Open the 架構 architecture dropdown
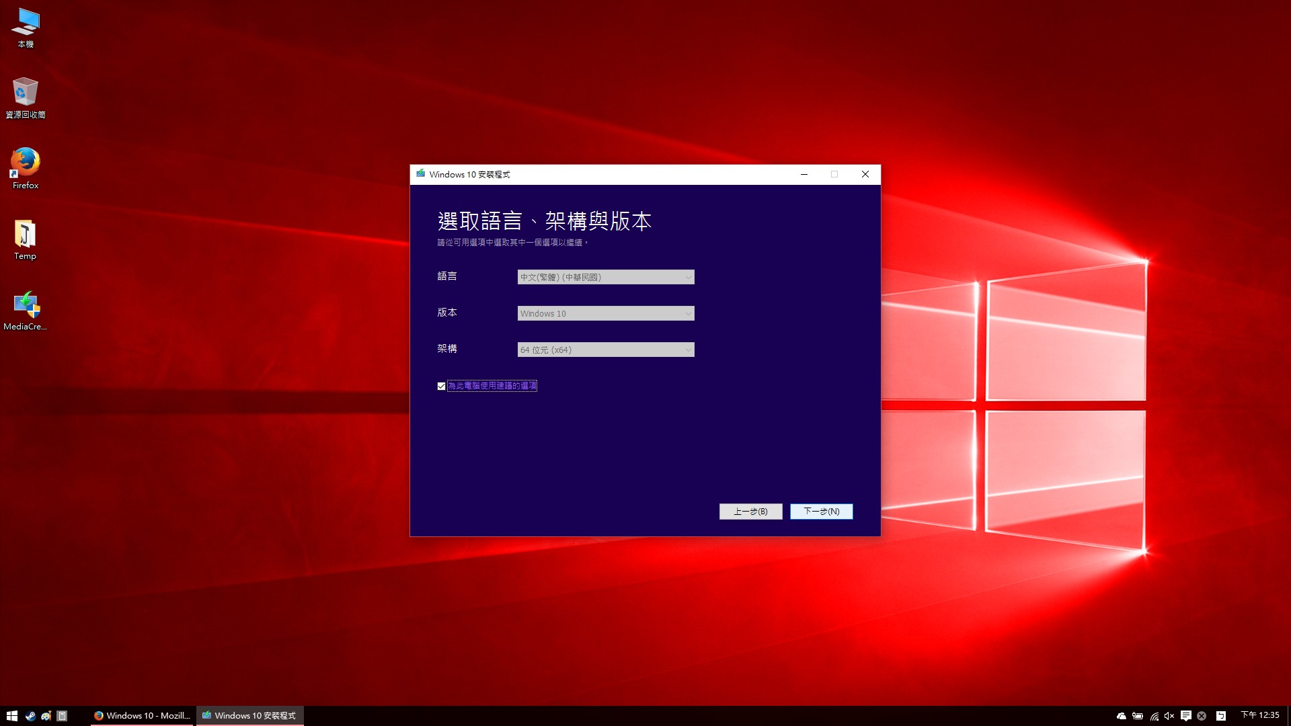 (606, 350)
